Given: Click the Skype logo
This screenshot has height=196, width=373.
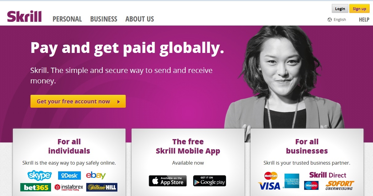Looking at the screenshot, I should (x=40, y=175).
